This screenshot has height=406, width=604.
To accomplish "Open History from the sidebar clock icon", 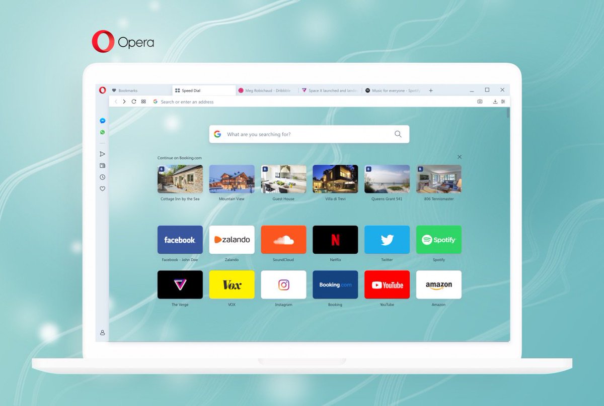I will [103, 177].
